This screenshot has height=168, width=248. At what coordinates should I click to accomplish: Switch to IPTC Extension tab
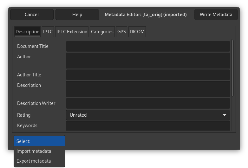pos(72,32)
